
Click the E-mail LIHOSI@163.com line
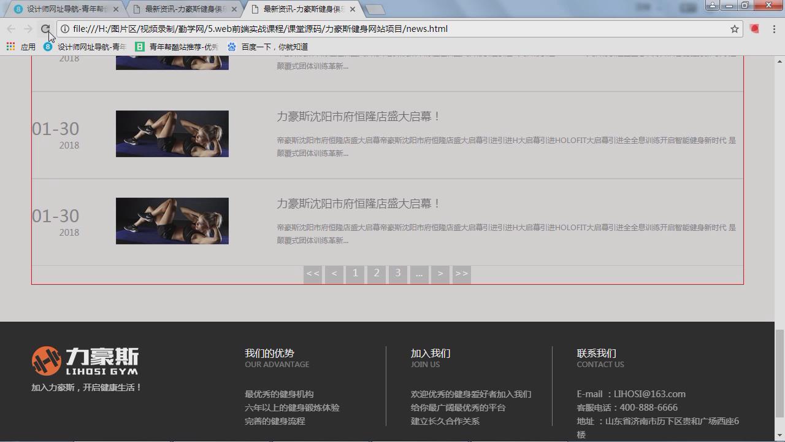coord(631,394)
